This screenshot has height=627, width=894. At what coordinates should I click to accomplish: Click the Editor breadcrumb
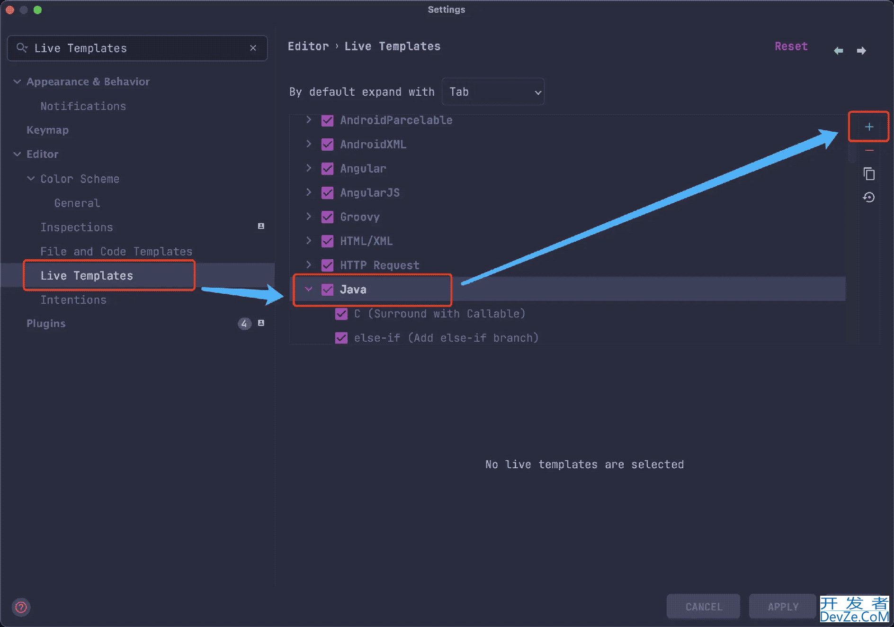click(308, 46)
